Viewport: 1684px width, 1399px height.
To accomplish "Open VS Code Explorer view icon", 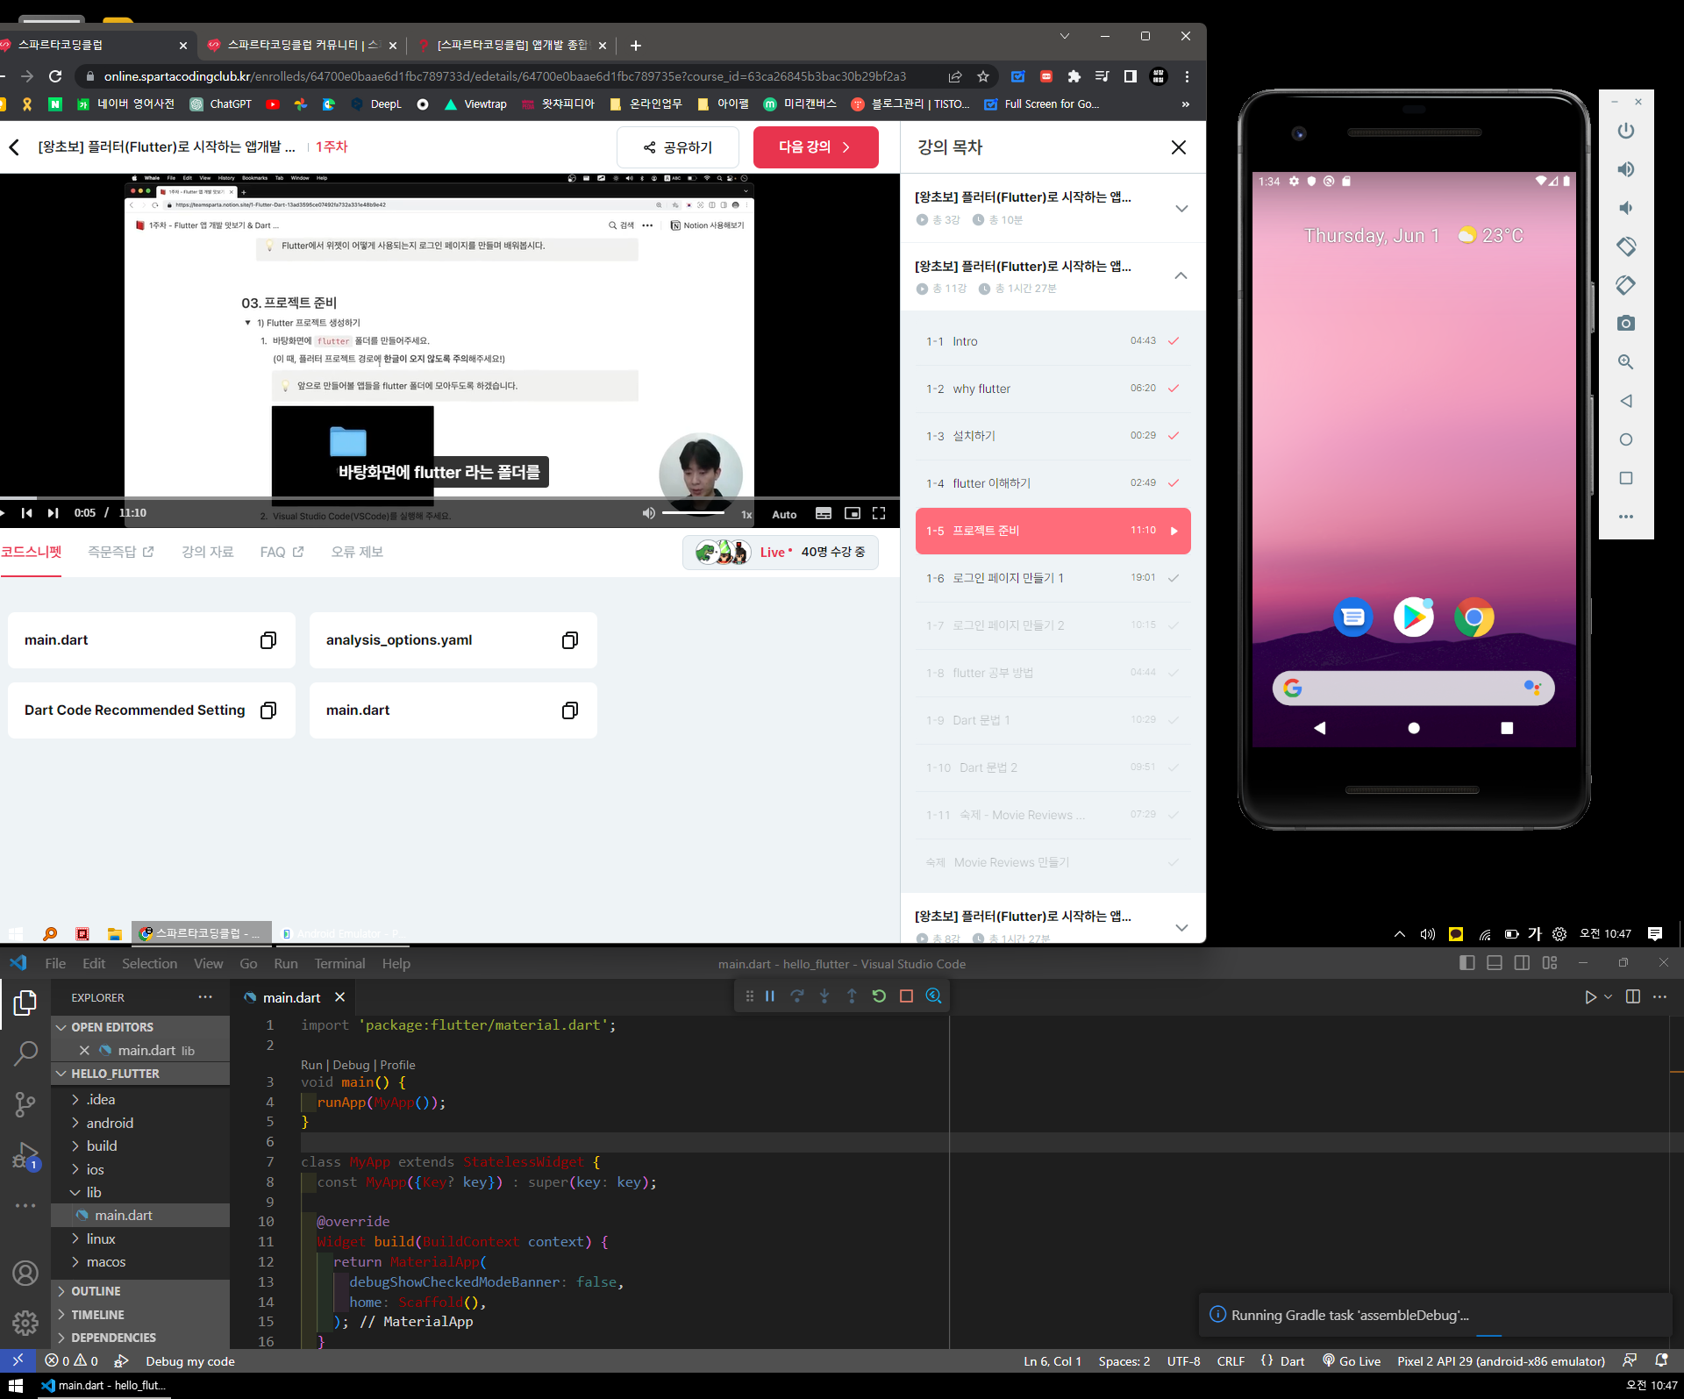I will 25,1003.
